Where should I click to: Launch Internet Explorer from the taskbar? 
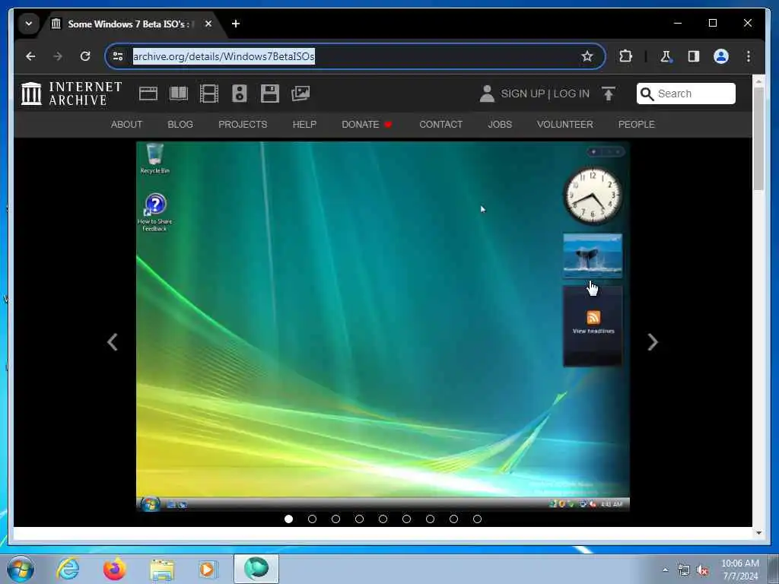point(68,569)
